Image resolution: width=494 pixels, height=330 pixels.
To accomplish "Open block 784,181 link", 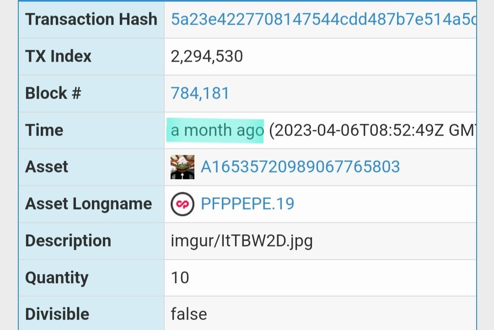I will [x=200, y=94].
